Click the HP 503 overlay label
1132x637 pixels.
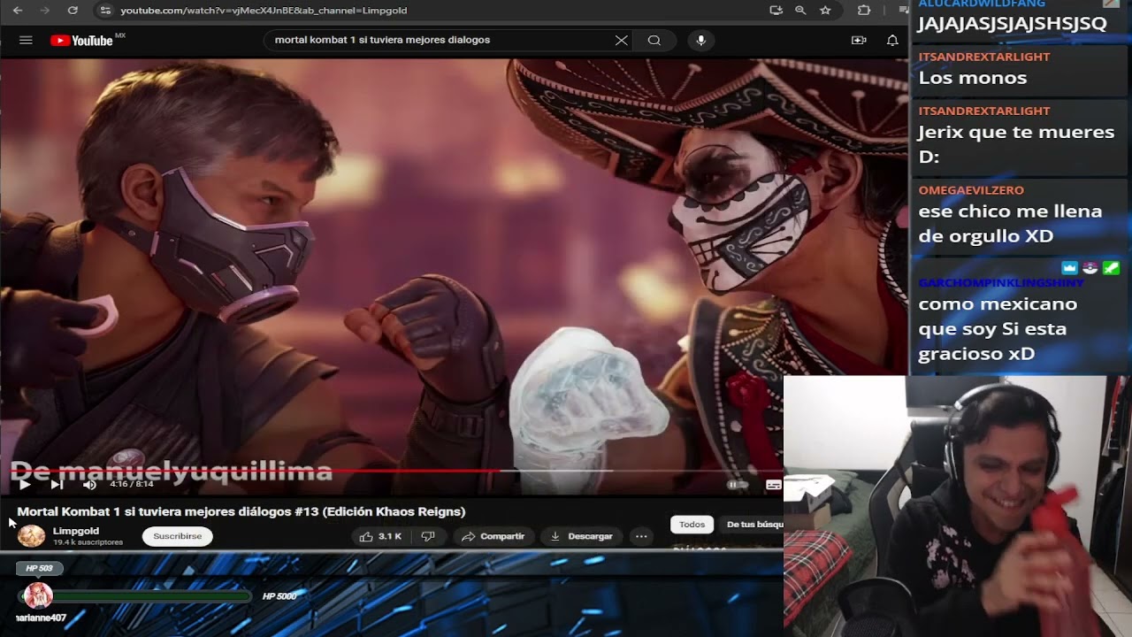click(x=39, y=569)
